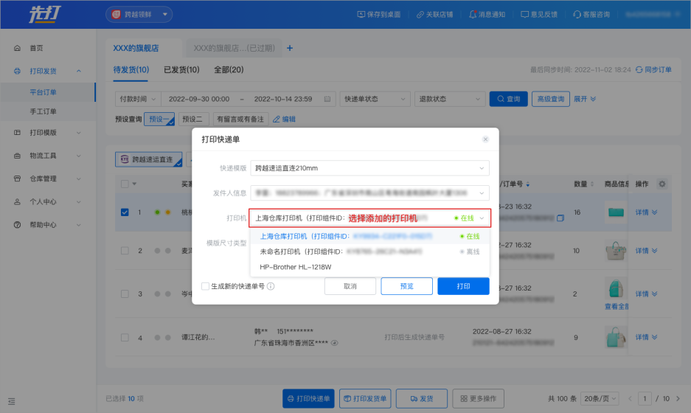Close the 打印快递单 dialog
691x413 pixels.
(x=485, y=139)
